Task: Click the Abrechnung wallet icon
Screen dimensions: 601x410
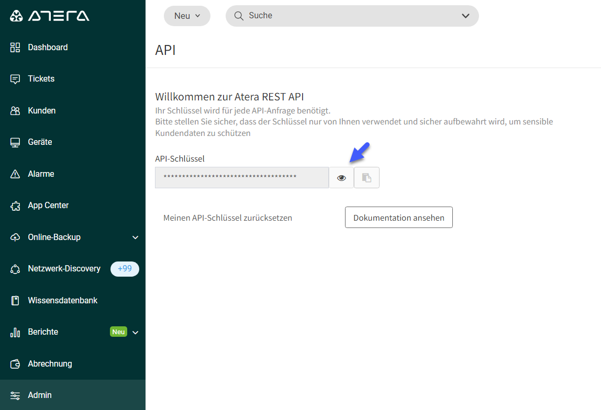Action: click(x=15, y=364)
